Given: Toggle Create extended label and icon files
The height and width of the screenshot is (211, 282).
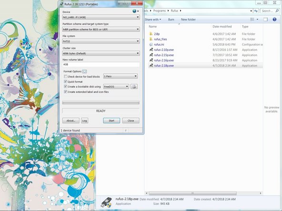Looking at the screenshot, I should [66, 92].
